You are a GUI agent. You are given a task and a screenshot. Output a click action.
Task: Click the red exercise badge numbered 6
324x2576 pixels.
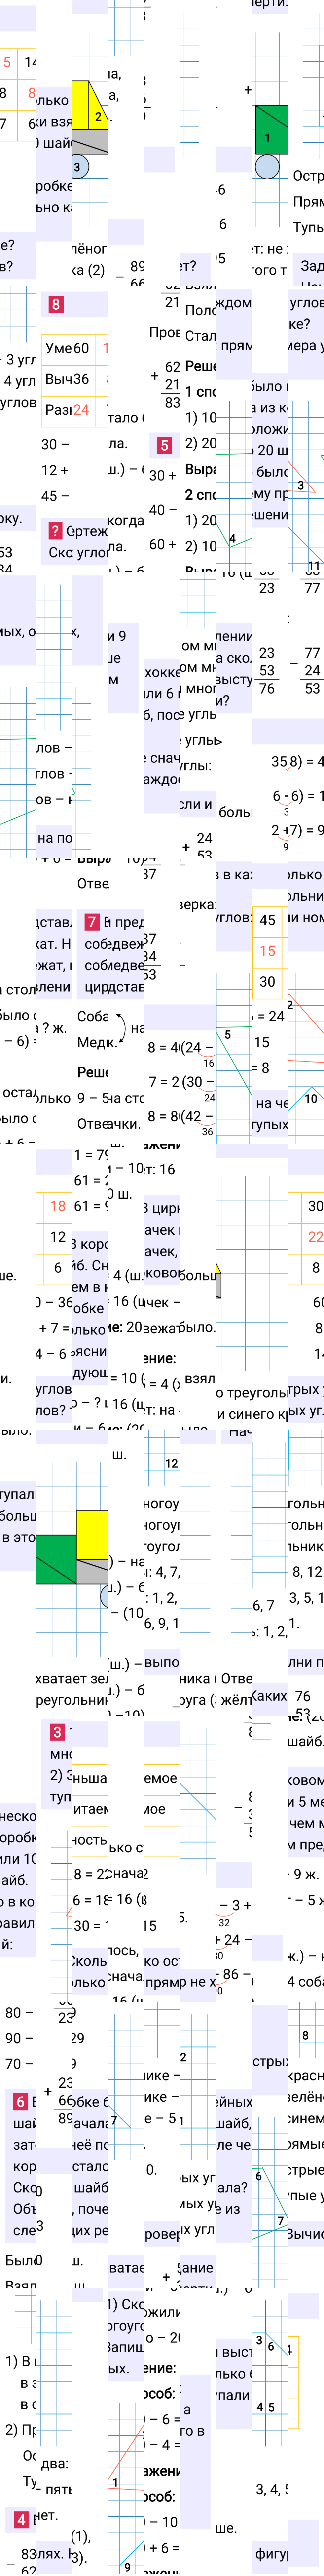20,2102
